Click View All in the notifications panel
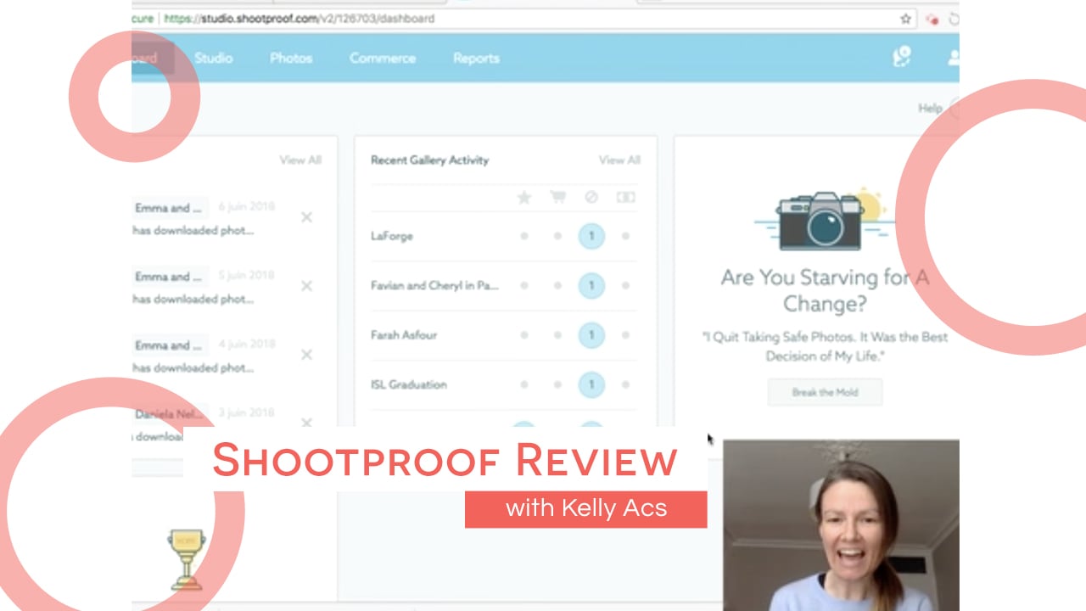This screenshot has height=611, width=1086. click(300, 160)
